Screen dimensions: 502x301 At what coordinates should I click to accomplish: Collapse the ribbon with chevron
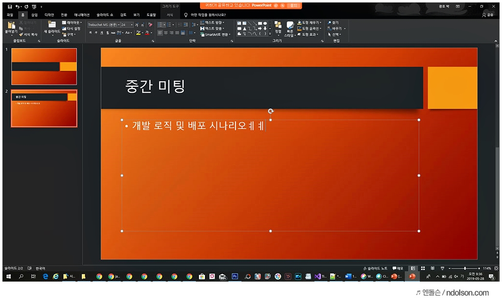(496, 41)
